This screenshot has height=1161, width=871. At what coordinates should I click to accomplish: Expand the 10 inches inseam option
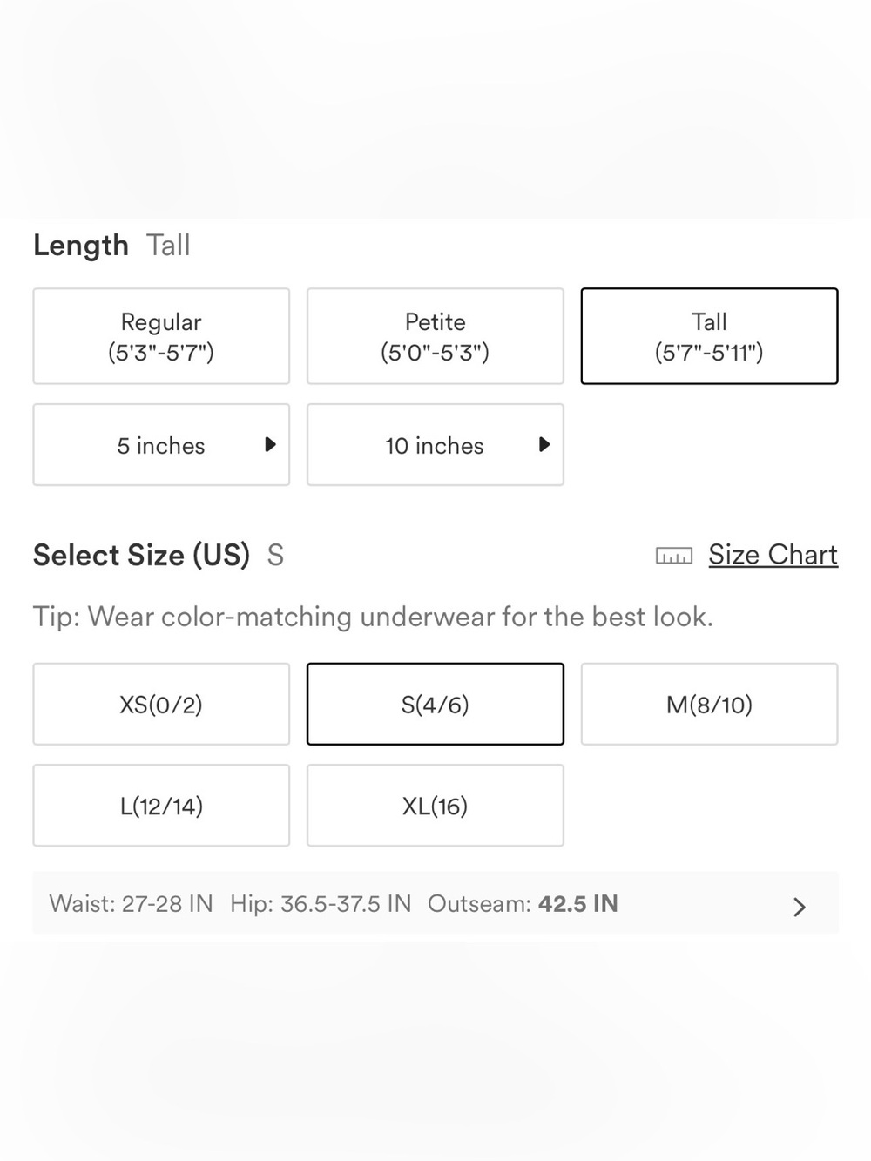click(x=435, y=445)
